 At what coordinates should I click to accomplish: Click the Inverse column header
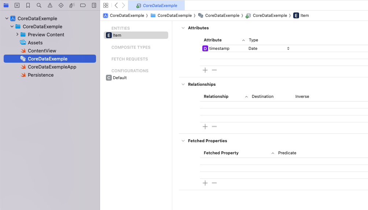(x=302, y=96)
